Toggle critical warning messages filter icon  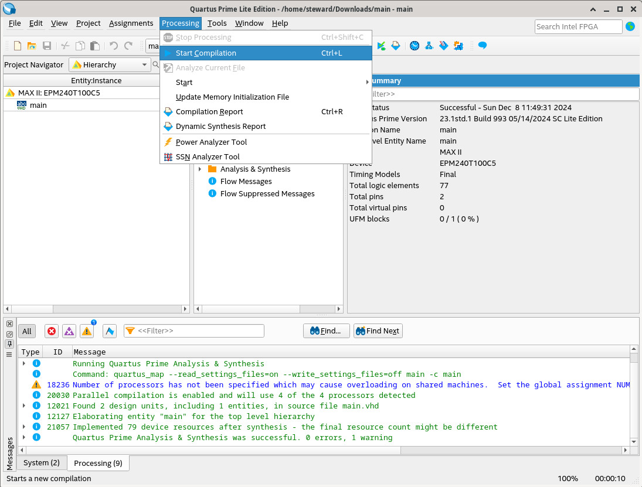pyautogui.click(x=69, y=331)
